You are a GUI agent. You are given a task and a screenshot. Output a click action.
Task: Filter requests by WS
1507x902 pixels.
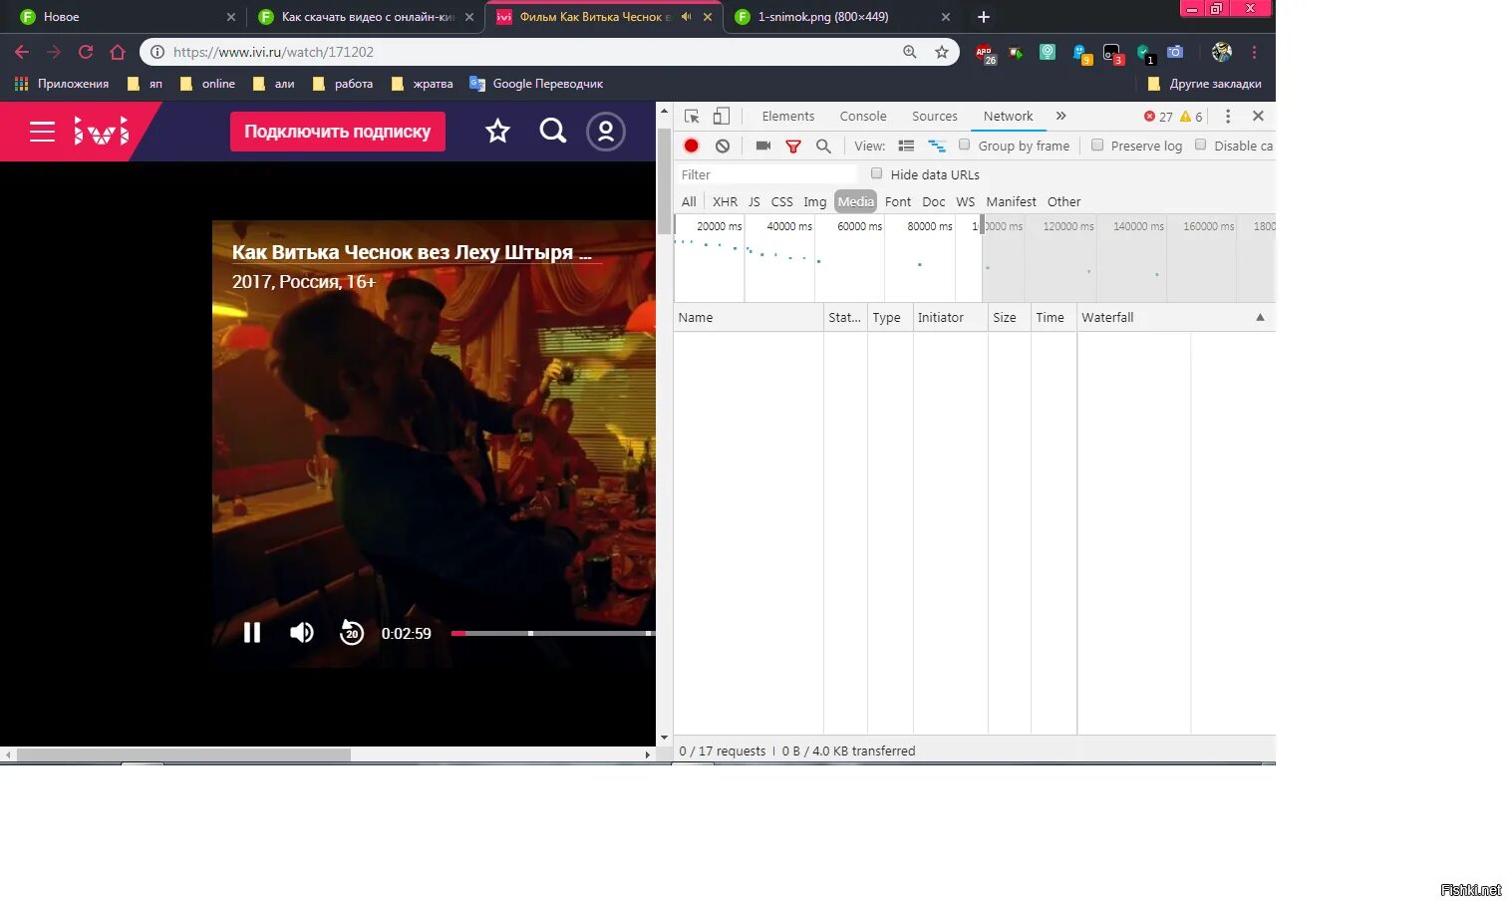(x=966, y=201)
